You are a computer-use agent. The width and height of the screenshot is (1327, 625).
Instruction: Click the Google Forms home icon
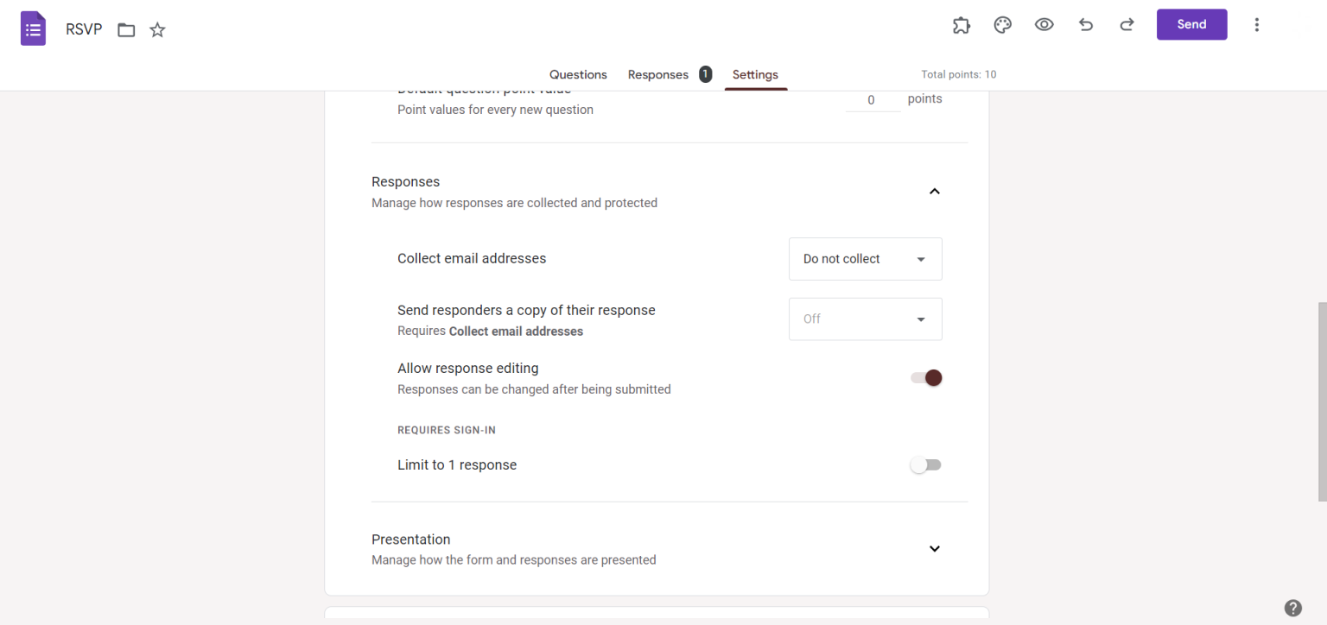click(x=33, y=28)
